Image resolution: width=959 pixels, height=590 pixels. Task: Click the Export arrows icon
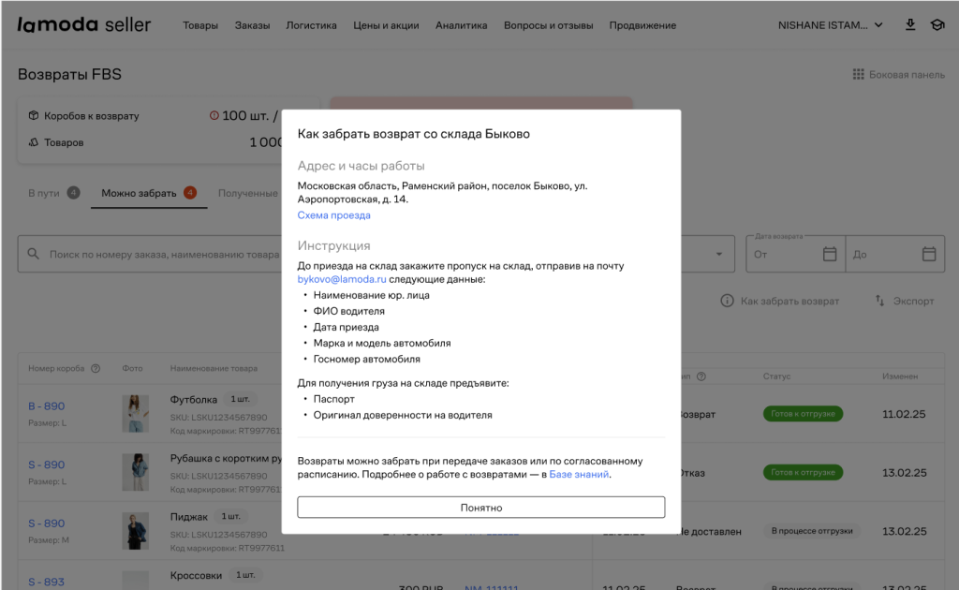tap(879, 301)
